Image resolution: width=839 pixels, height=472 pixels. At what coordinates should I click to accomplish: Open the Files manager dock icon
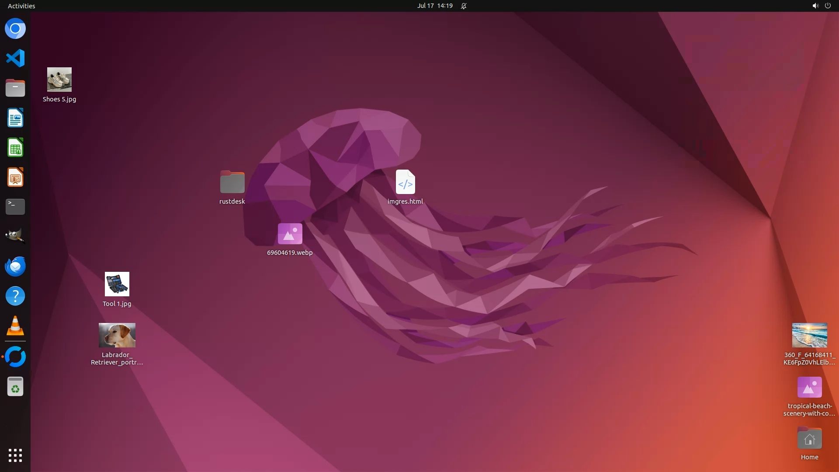point(15,88)
